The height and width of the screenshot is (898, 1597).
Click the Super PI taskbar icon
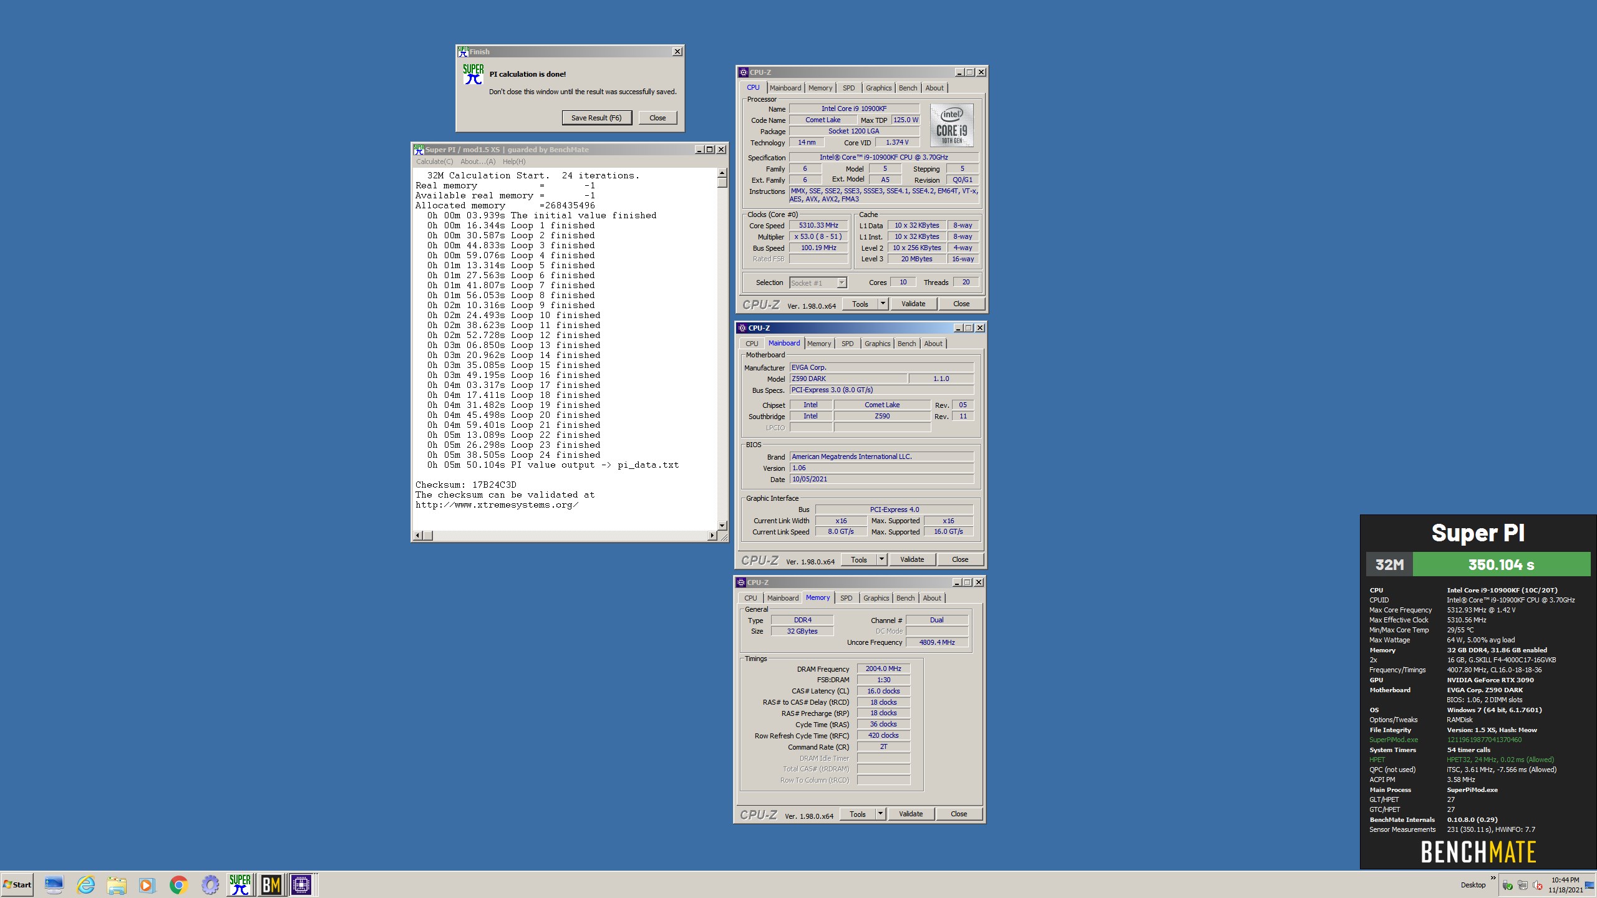240,885
